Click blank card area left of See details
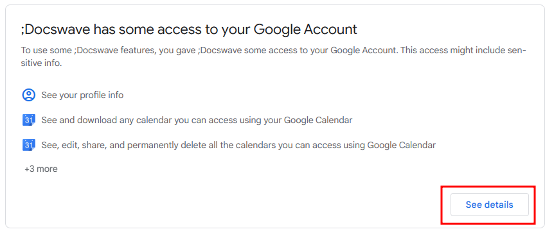 pos(247,205)
